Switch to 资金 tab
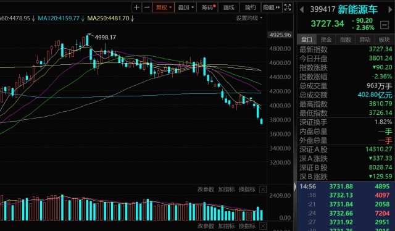This screenshot has height=231, width=395. pyautogui.click(x=326, y=40)
